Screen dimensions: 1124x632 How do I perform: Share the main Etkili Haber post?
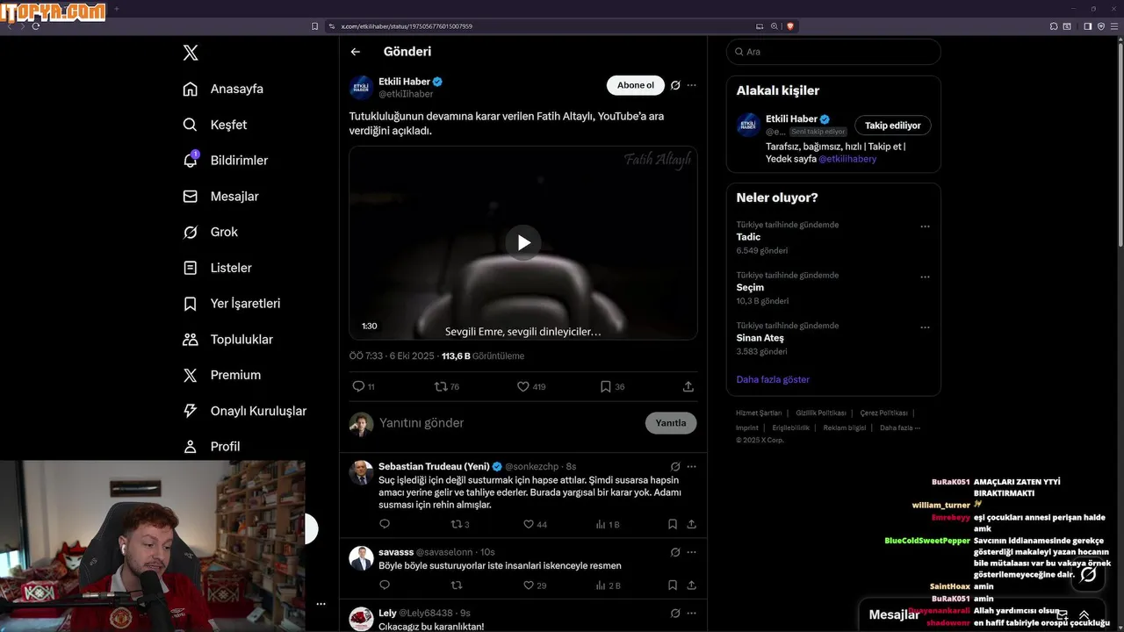coord(688,386)
